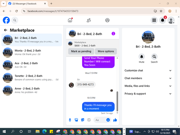Image resolution: width=180 pixels, height=135 pixels.
Task: Open the taskbar clock showing 10:15 PM
Action: (x=165, y=131)
